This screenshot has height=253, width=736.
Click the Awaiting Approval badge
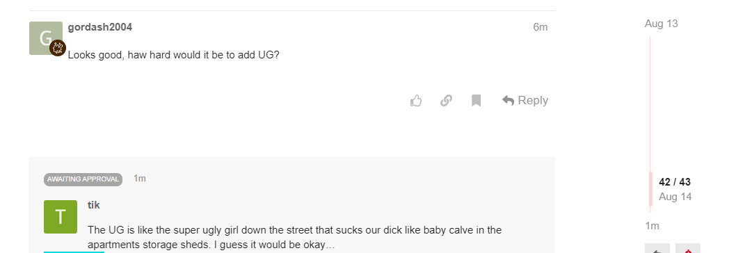click(83, 179)
